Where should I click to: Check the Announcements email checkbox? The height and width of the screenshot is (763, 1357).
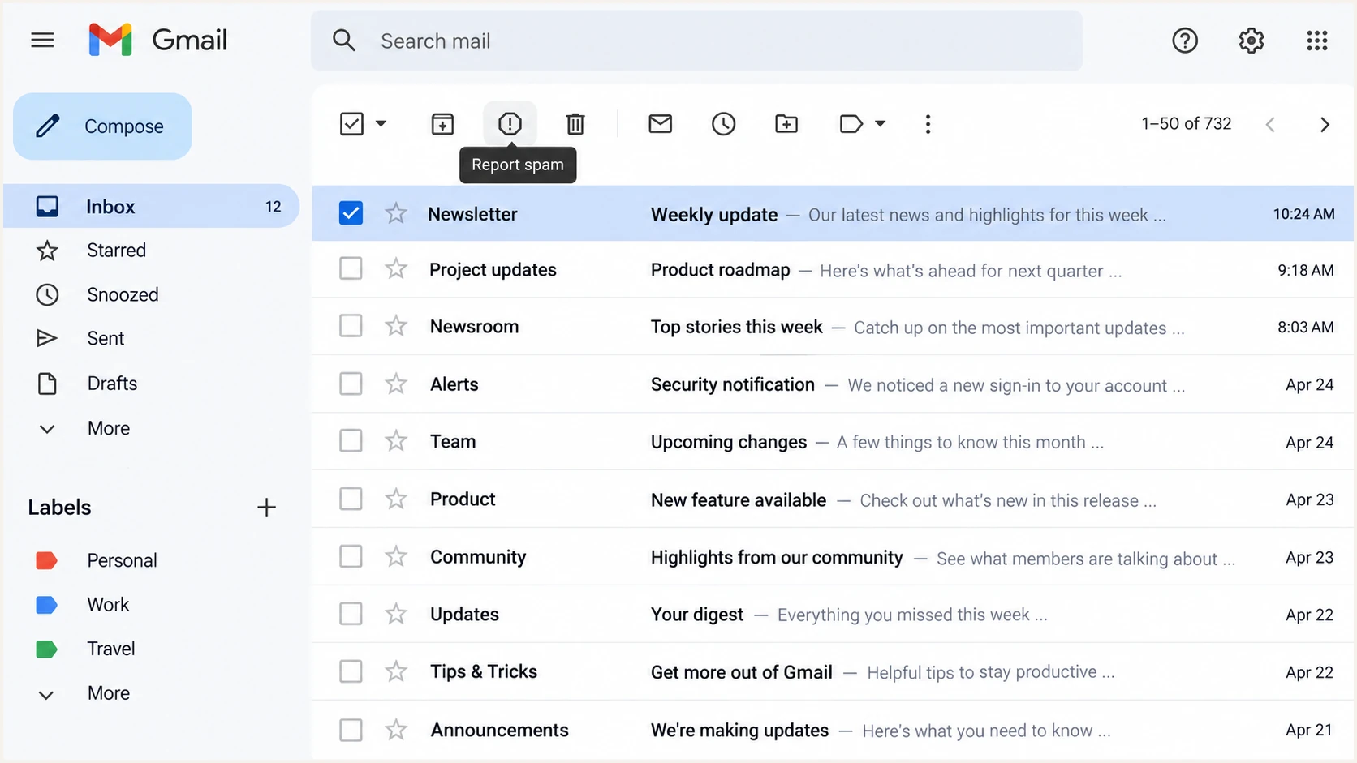351,730
